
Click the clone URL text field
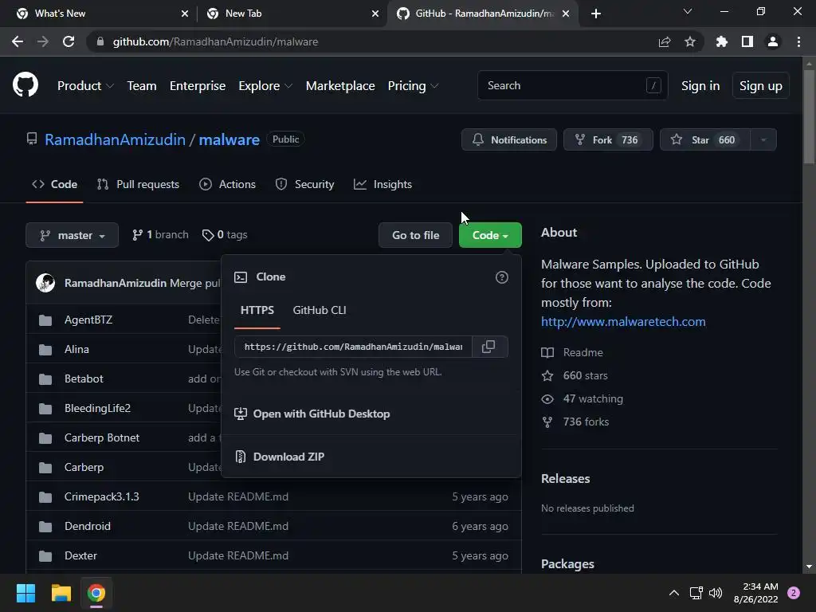tap(353, 347)
